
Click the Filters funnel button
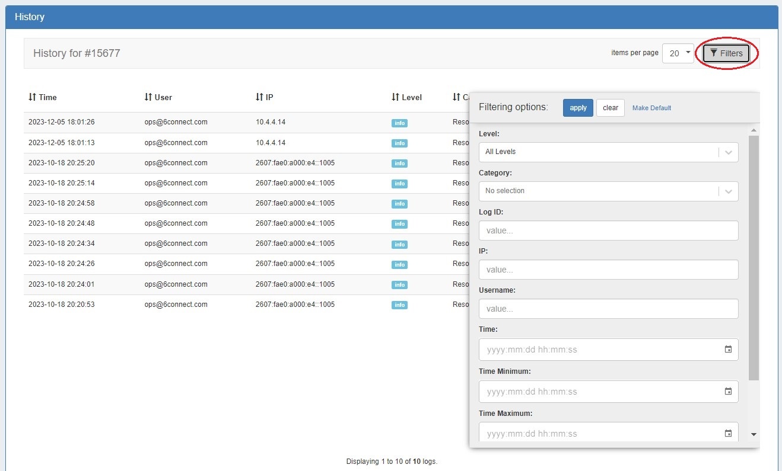(x=726, y=53)
